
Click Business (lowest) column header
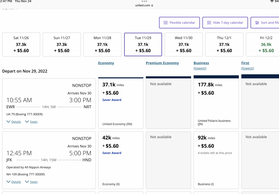tap(201, 63)
